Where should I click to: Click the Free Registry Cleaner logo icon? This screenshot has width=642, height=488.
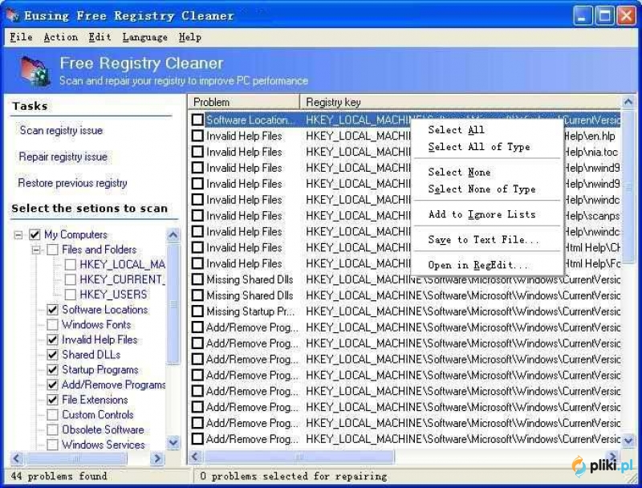pos(35,71)
